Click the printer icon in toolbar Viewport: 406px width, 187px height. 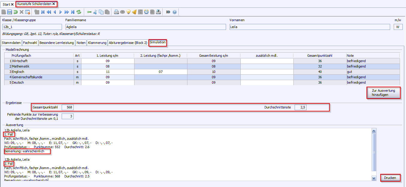(116, 12)
